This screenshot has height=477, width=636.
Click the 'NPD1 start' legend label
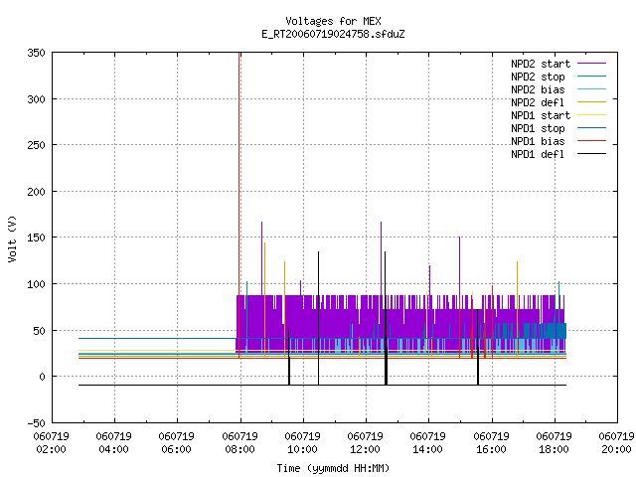[x=541, y=115]
